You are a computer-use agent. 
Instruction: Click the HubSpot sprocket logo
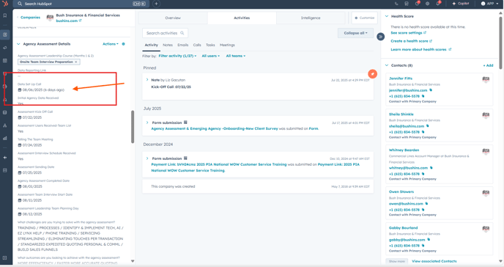click(x=5, y=4)
